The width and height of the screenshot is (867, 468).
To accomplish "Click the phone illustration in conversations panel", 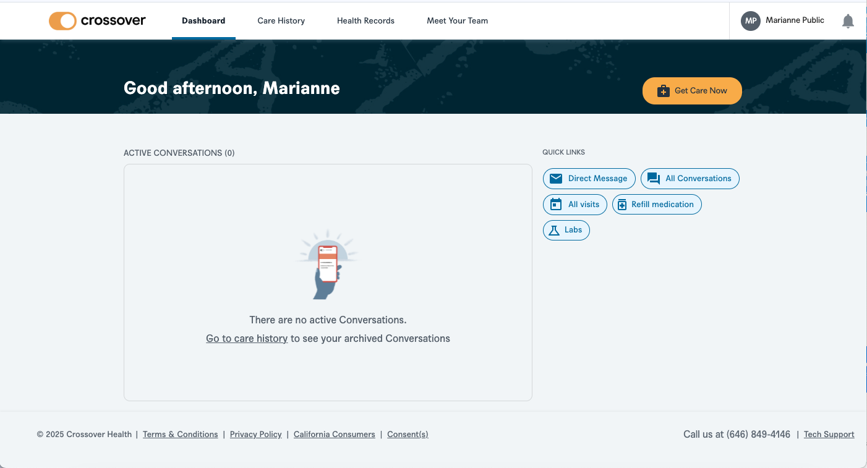I will coord(328,265).
